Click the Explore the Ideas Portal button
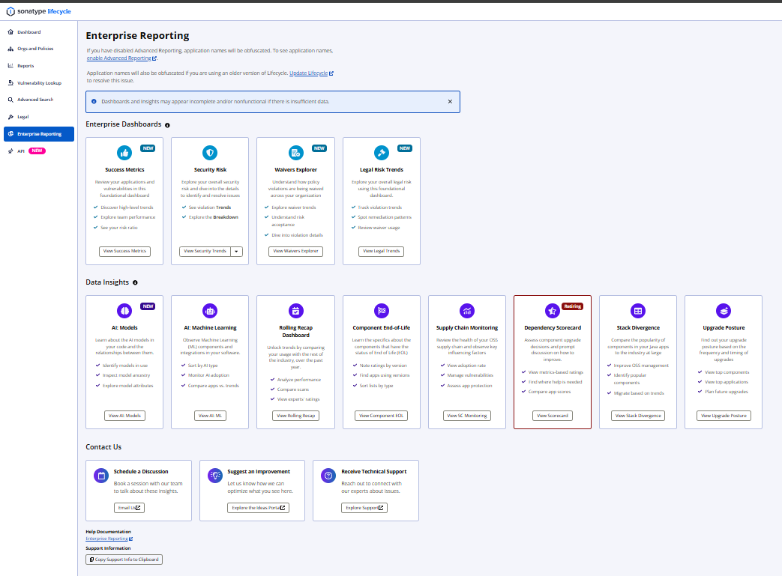782x576 pixels. 259,508
